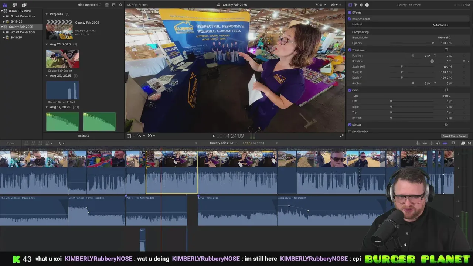Open the timeline Index button

pos(11,143)
